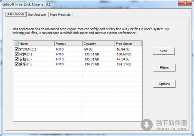
Task: Click the NTFS format cell for SYSTEM(C:)
Action: point(60,49)
